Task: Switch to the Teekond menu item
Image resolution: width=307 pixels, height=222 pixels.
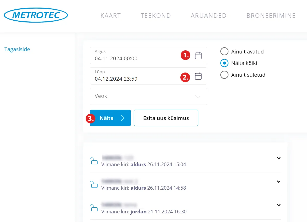Action: click(156, 16)
